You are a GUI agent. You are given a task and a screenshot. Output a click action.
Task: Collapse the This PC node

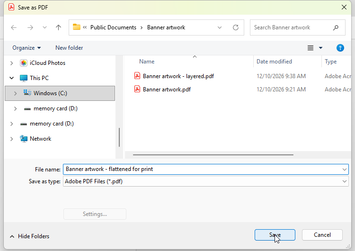tap(11, 78)
